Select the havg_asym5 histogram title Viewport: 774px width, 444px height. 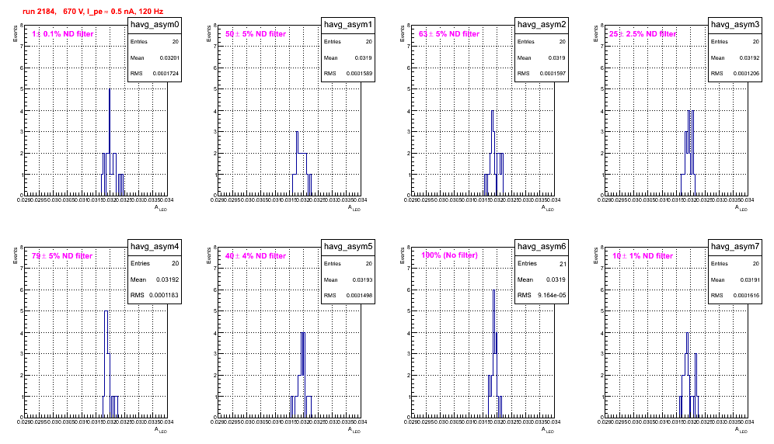point(348,246)
